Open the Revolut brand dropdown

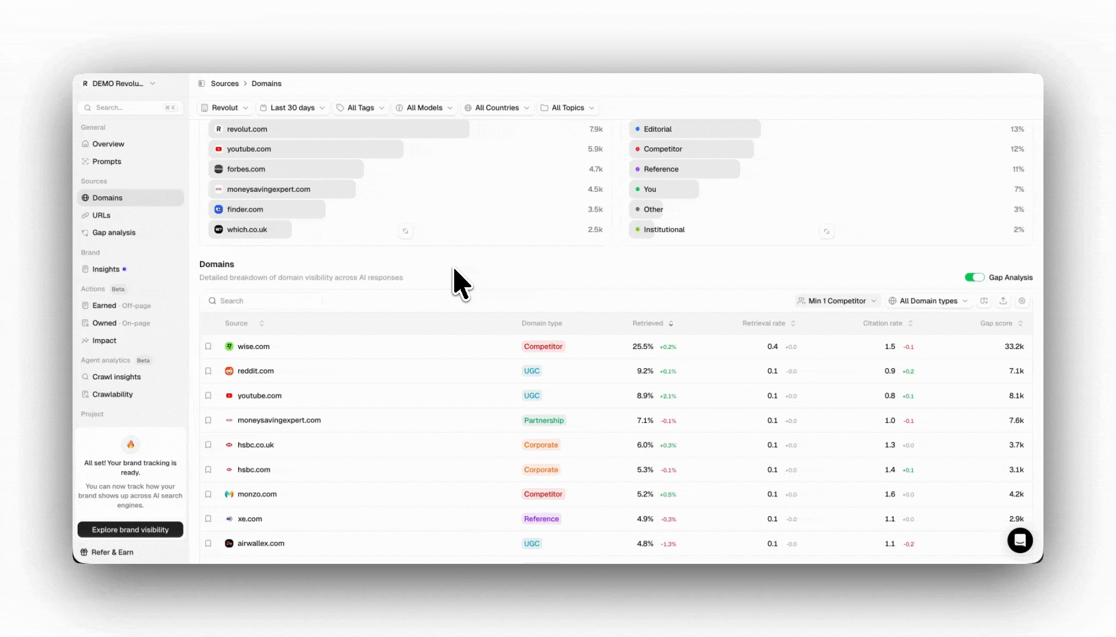[x=225, y=108]
